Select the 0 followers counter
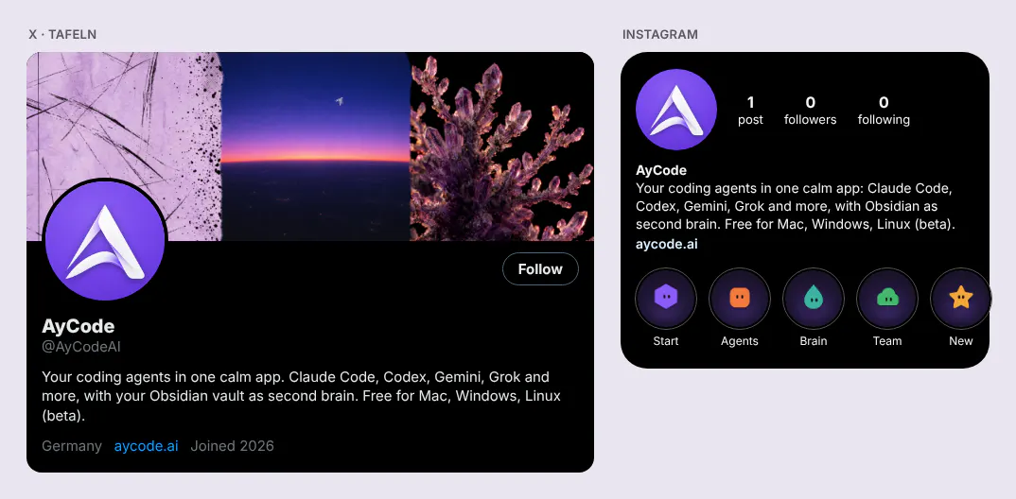This screenshot has width=1016, height=499. click(810, 110)
